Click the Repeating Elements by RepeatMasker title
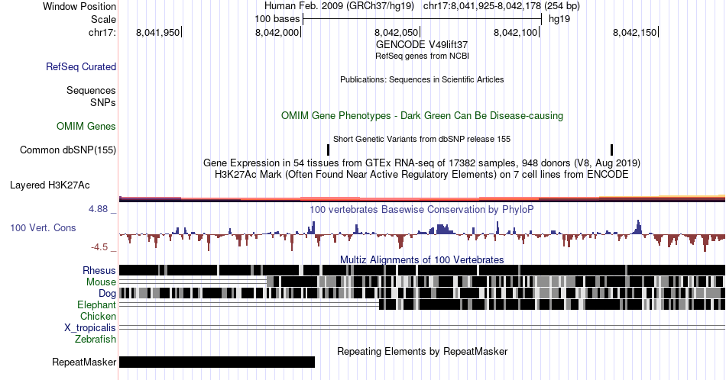 (x=422, y=351)
